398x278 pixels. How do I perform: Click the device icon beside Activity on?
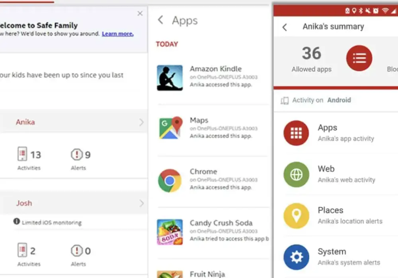(285, 100)
